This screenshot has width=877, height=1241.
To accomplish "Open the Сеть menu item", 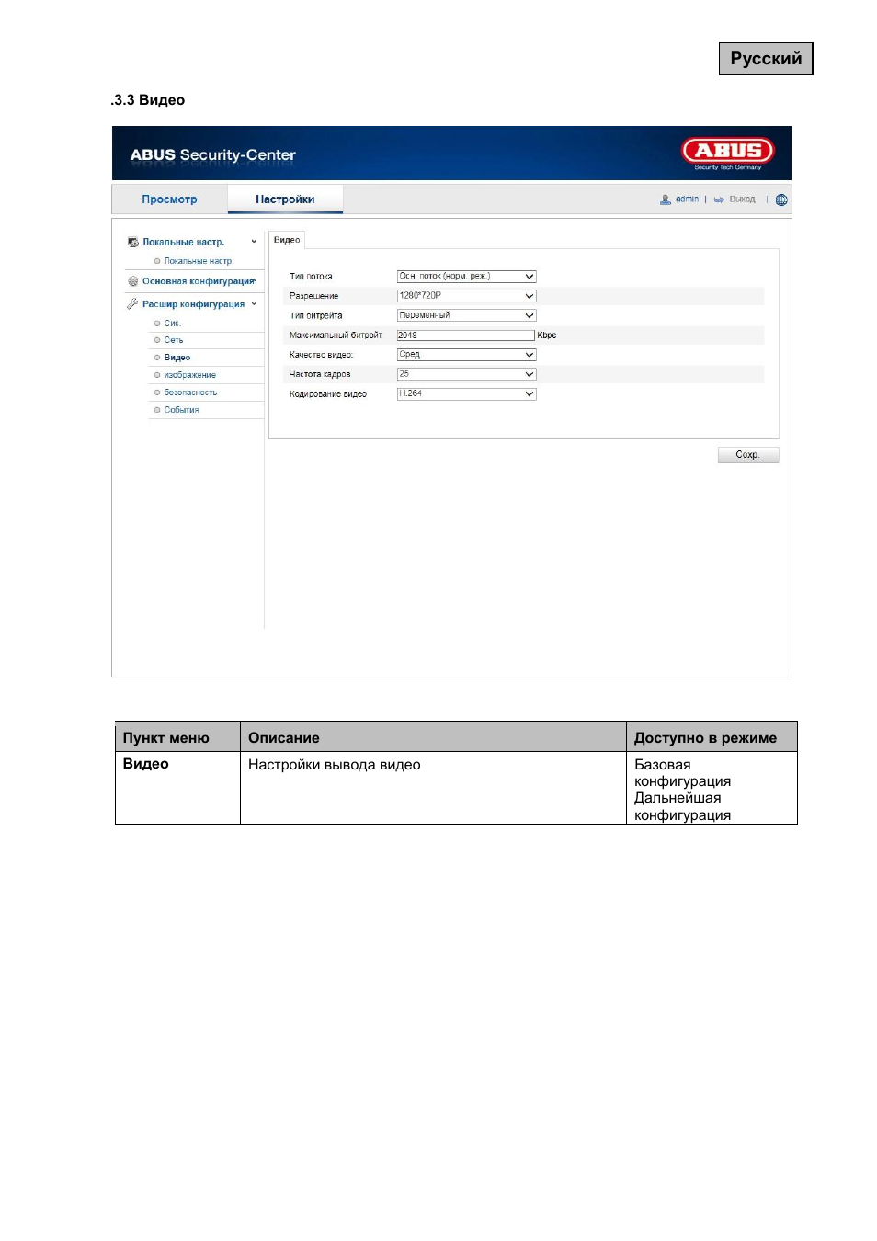I will pos(174,340).
